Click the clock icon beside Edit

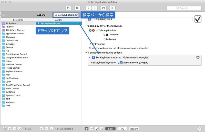102,129
